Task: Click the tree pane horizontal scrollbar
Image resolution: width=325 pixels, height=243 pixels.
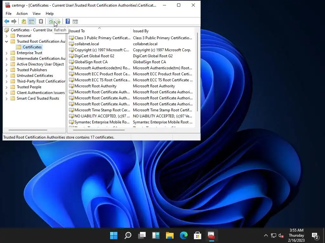Action: (28, 130)
